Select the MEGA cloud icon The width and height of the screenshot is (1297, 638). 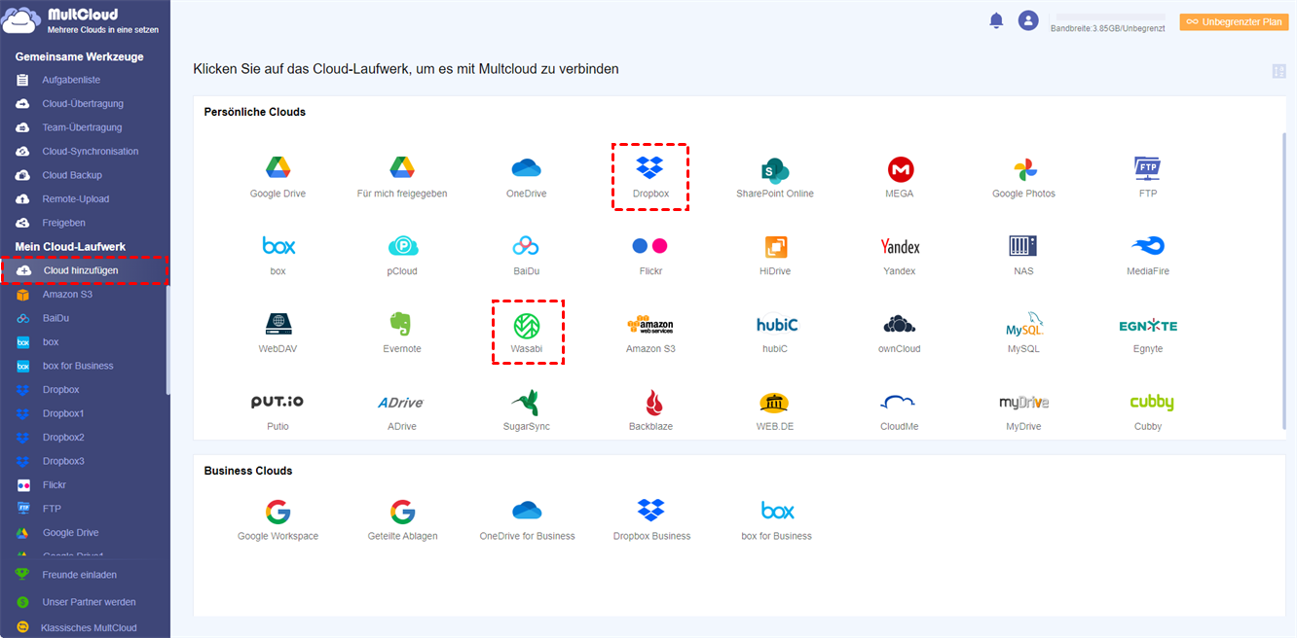coord(900,168)
